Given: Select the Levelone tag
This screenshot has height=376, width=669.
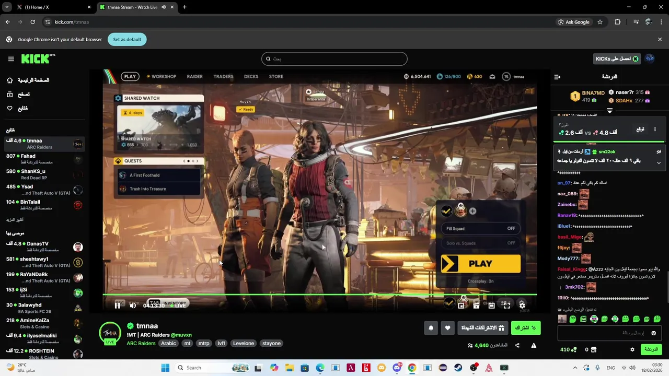Looking at the screenshot, I should (x=243, y=343).
